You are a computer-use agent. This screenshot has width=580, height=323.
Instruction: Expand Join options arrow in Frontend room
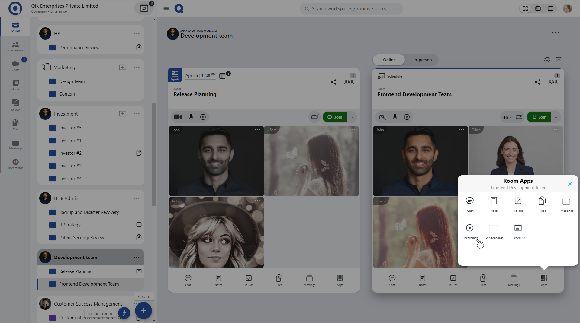556,117
